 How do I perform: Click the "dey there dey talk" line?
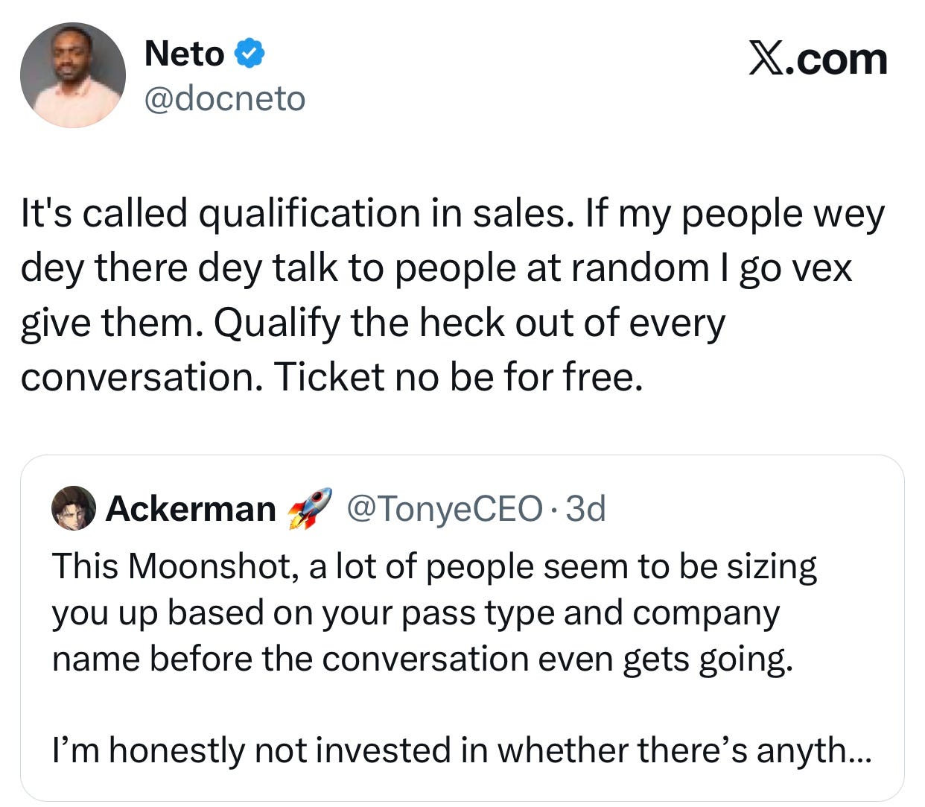tap(436, 268)
